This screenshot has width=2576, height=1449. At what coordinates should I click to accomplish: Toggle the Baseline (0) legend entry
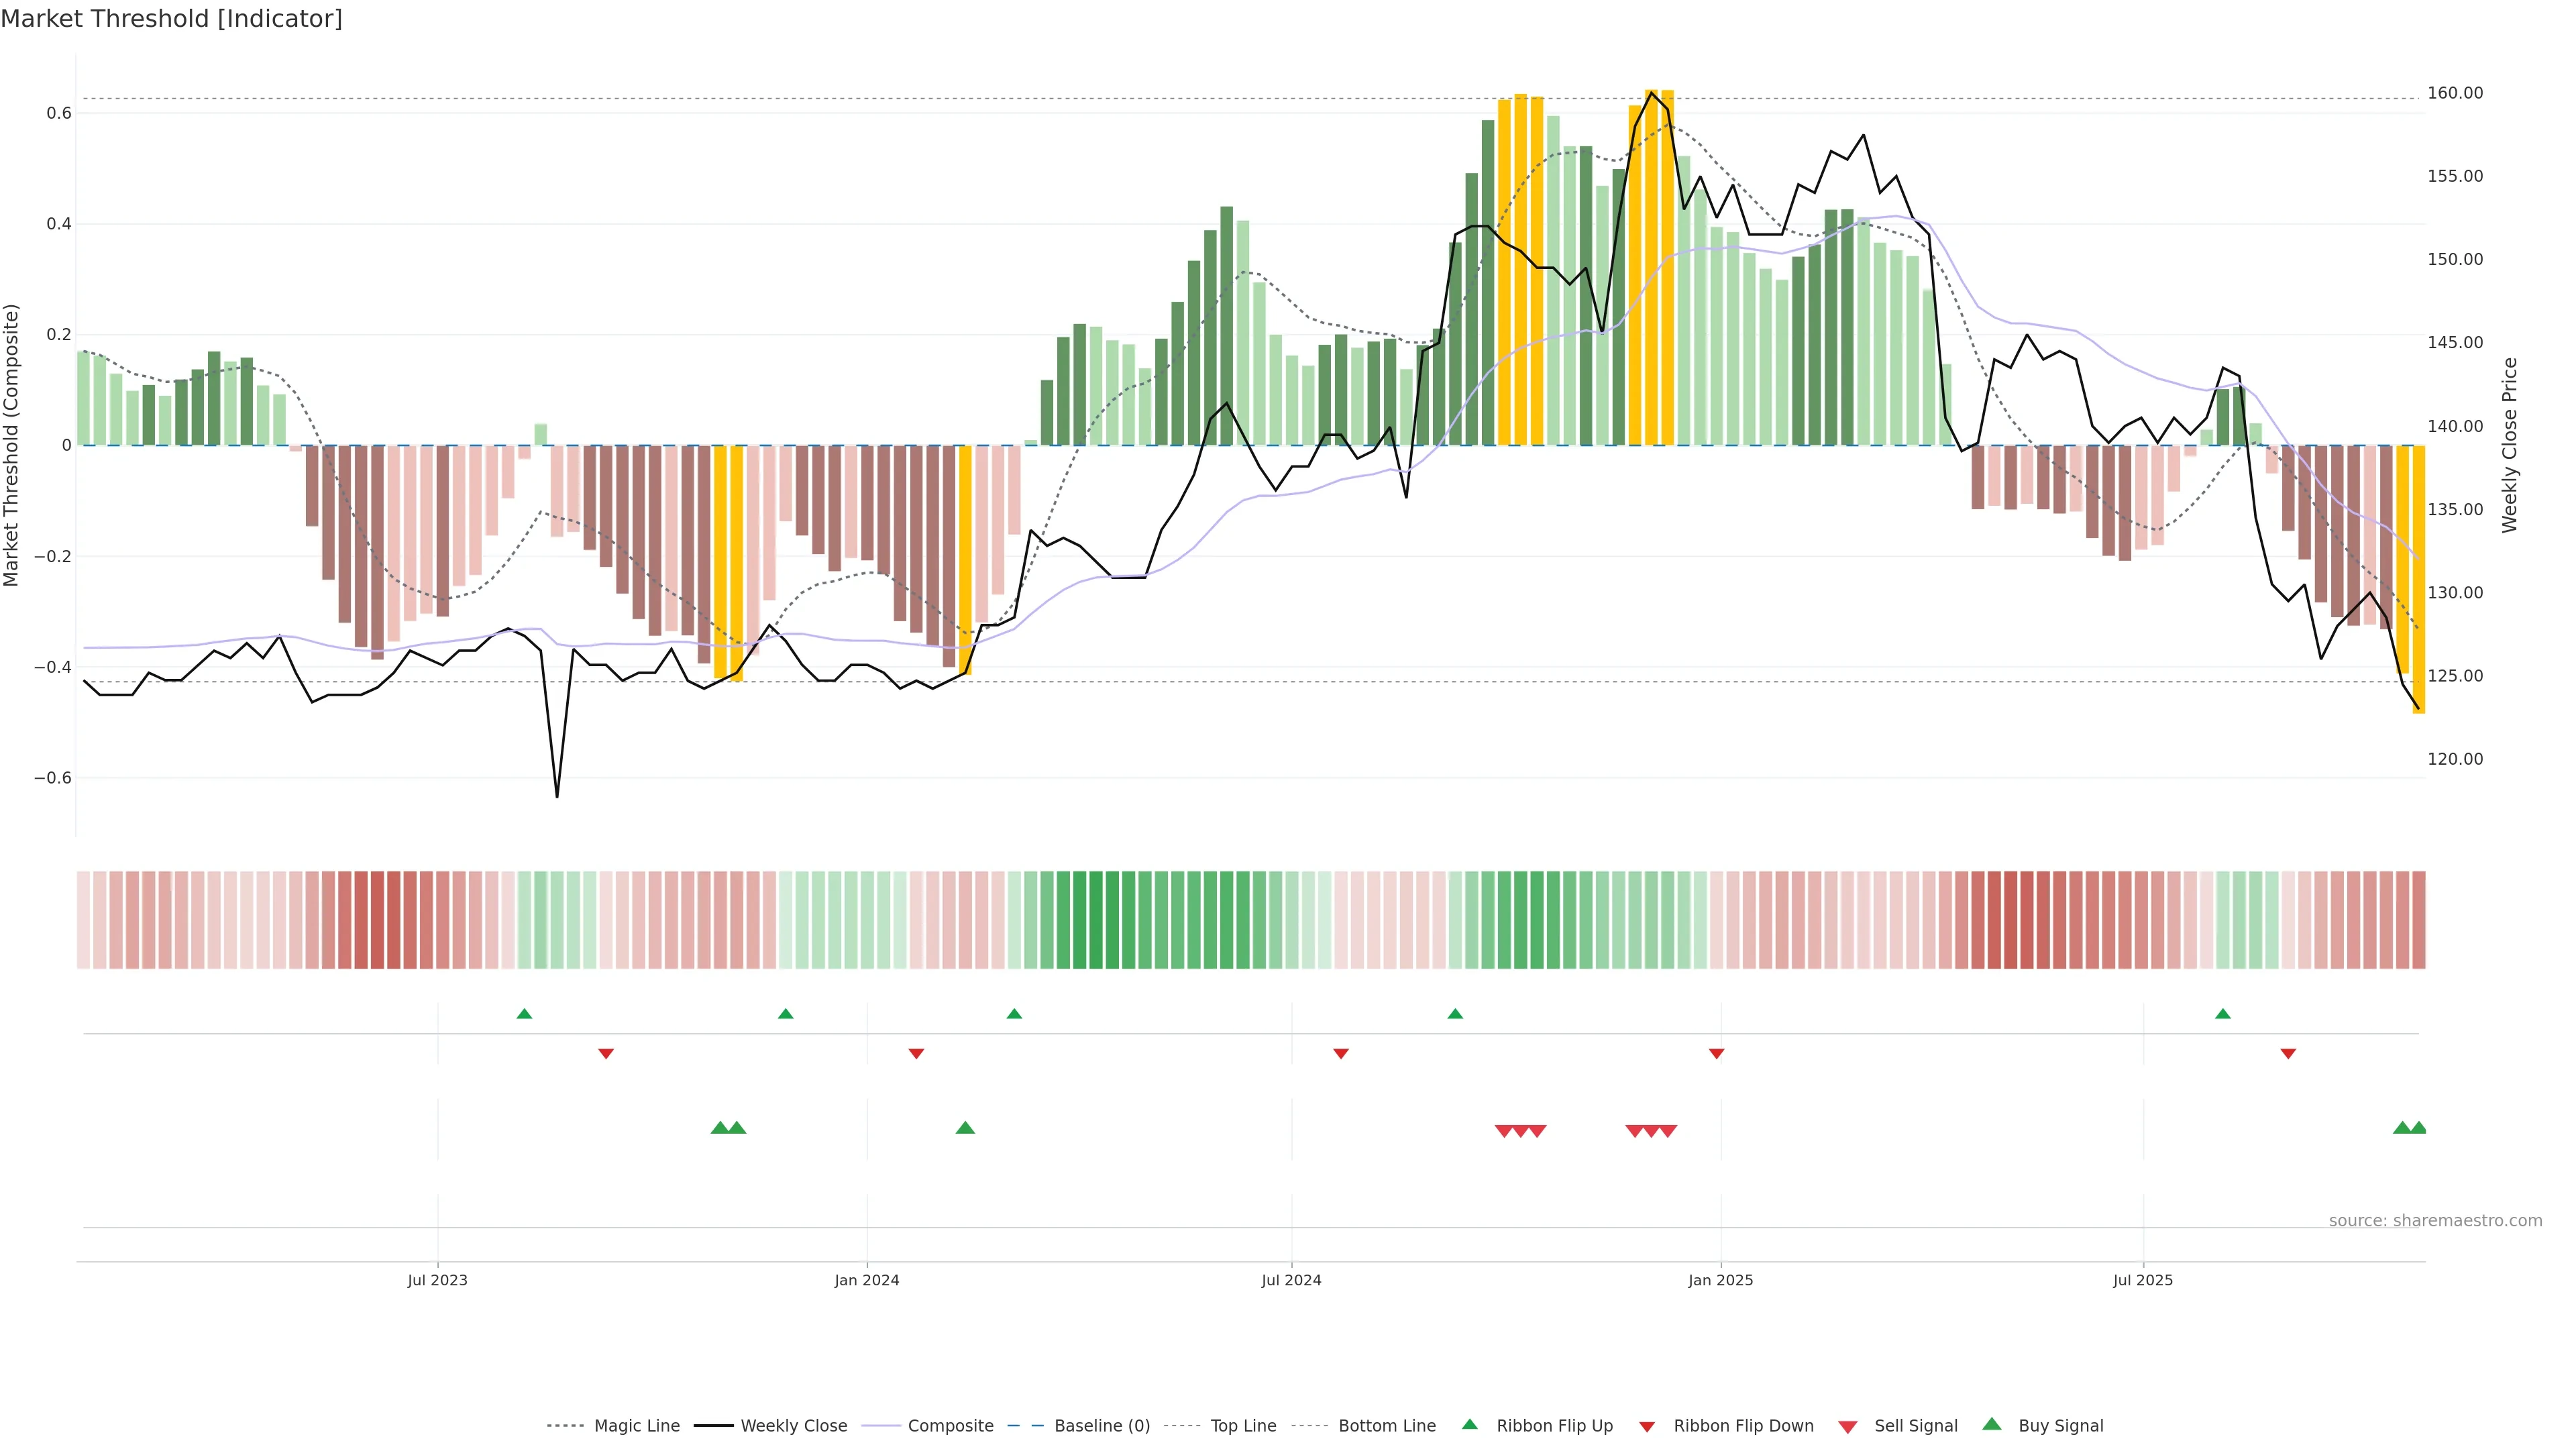[x=1101, y=1426]
